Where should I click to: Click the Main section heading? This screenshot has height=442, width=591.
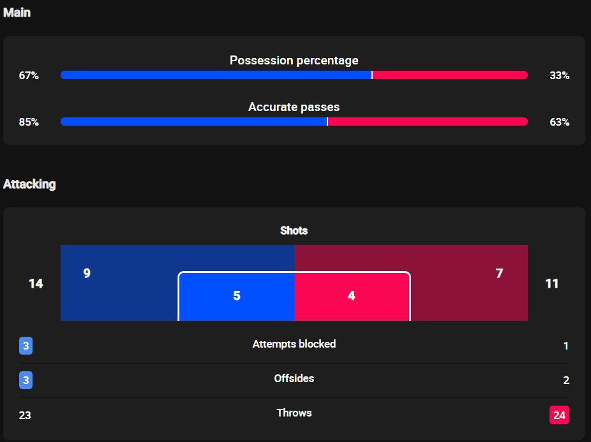click(17, 13)
